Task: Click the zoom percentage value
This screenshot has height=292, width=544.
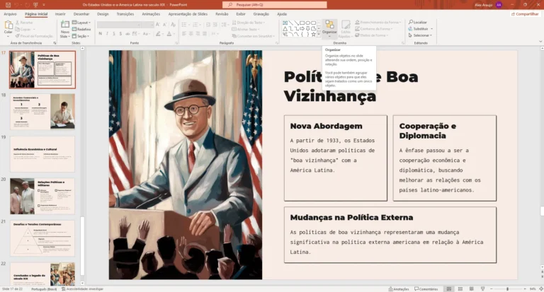Action: click(x=533, y=289)
